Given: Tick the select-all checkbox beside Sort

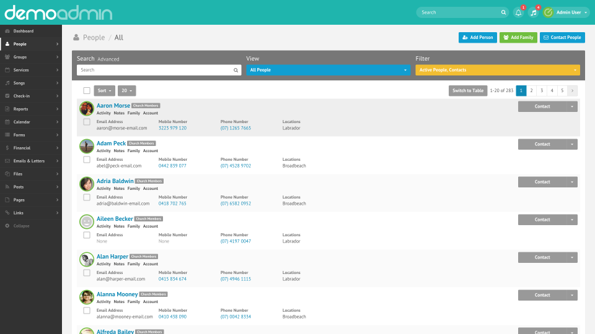Looking at the screenshot, I should [87, 91].
